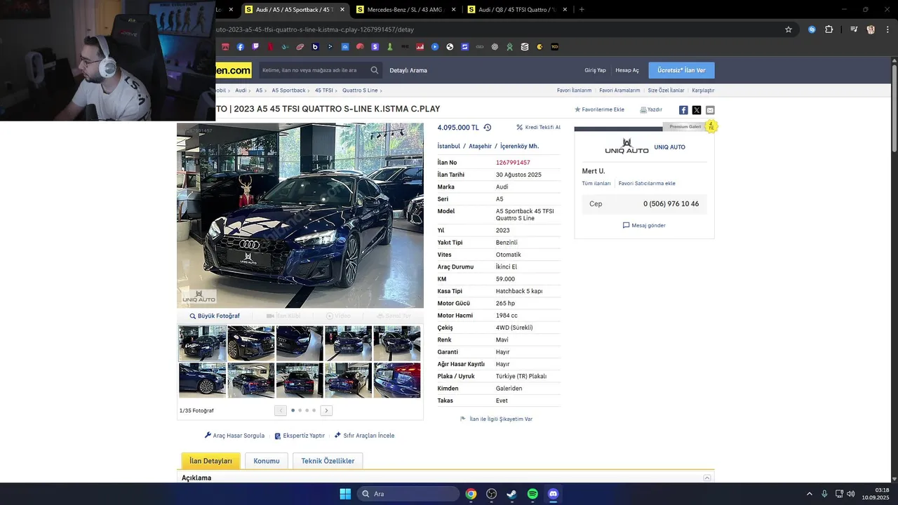Collapse the Açıklama section
Image resolution: width=898 pixels, height=505 pixels.
point(707,478)
